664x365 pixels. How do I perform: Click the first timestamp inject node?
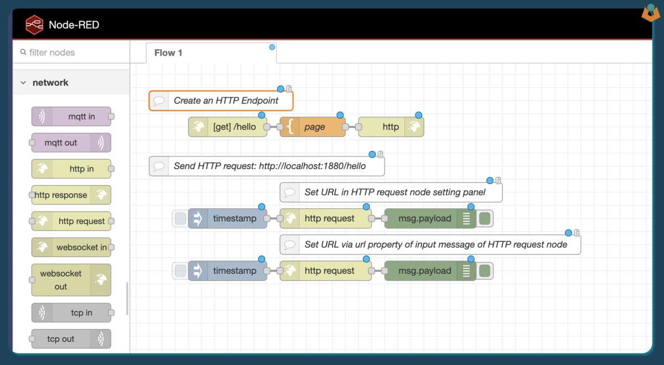point(227,218)
